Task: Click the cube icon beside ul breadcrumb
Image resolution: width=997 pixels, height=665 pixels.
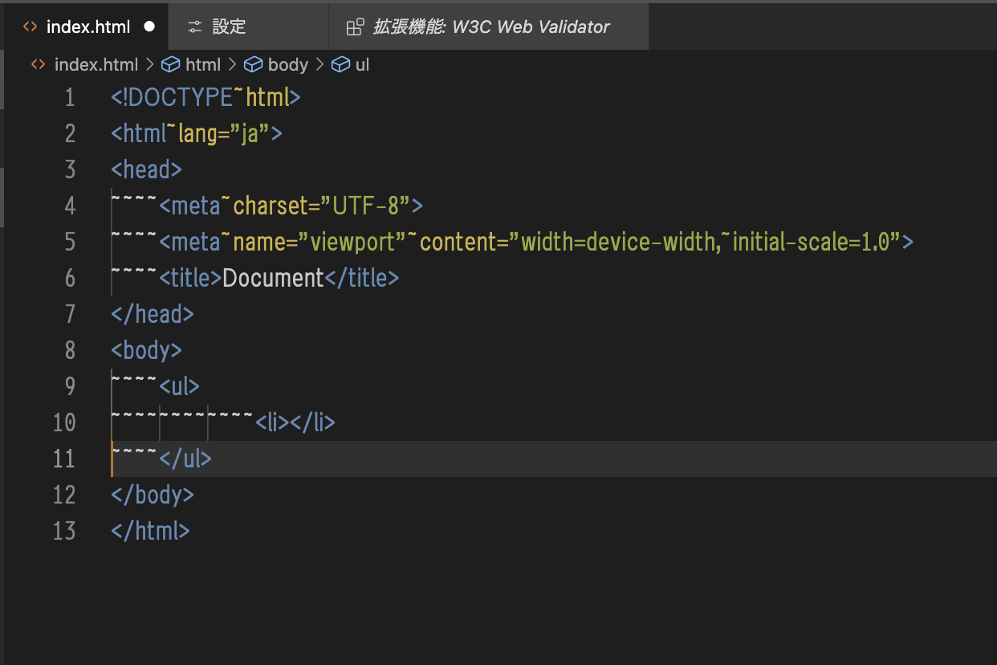Action: tap(340, 64)
